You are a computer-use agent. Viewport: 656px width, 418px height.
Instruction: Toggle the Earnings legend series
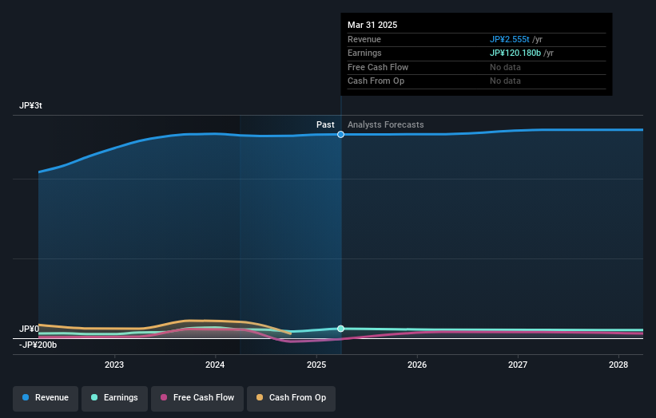[114, 397]
